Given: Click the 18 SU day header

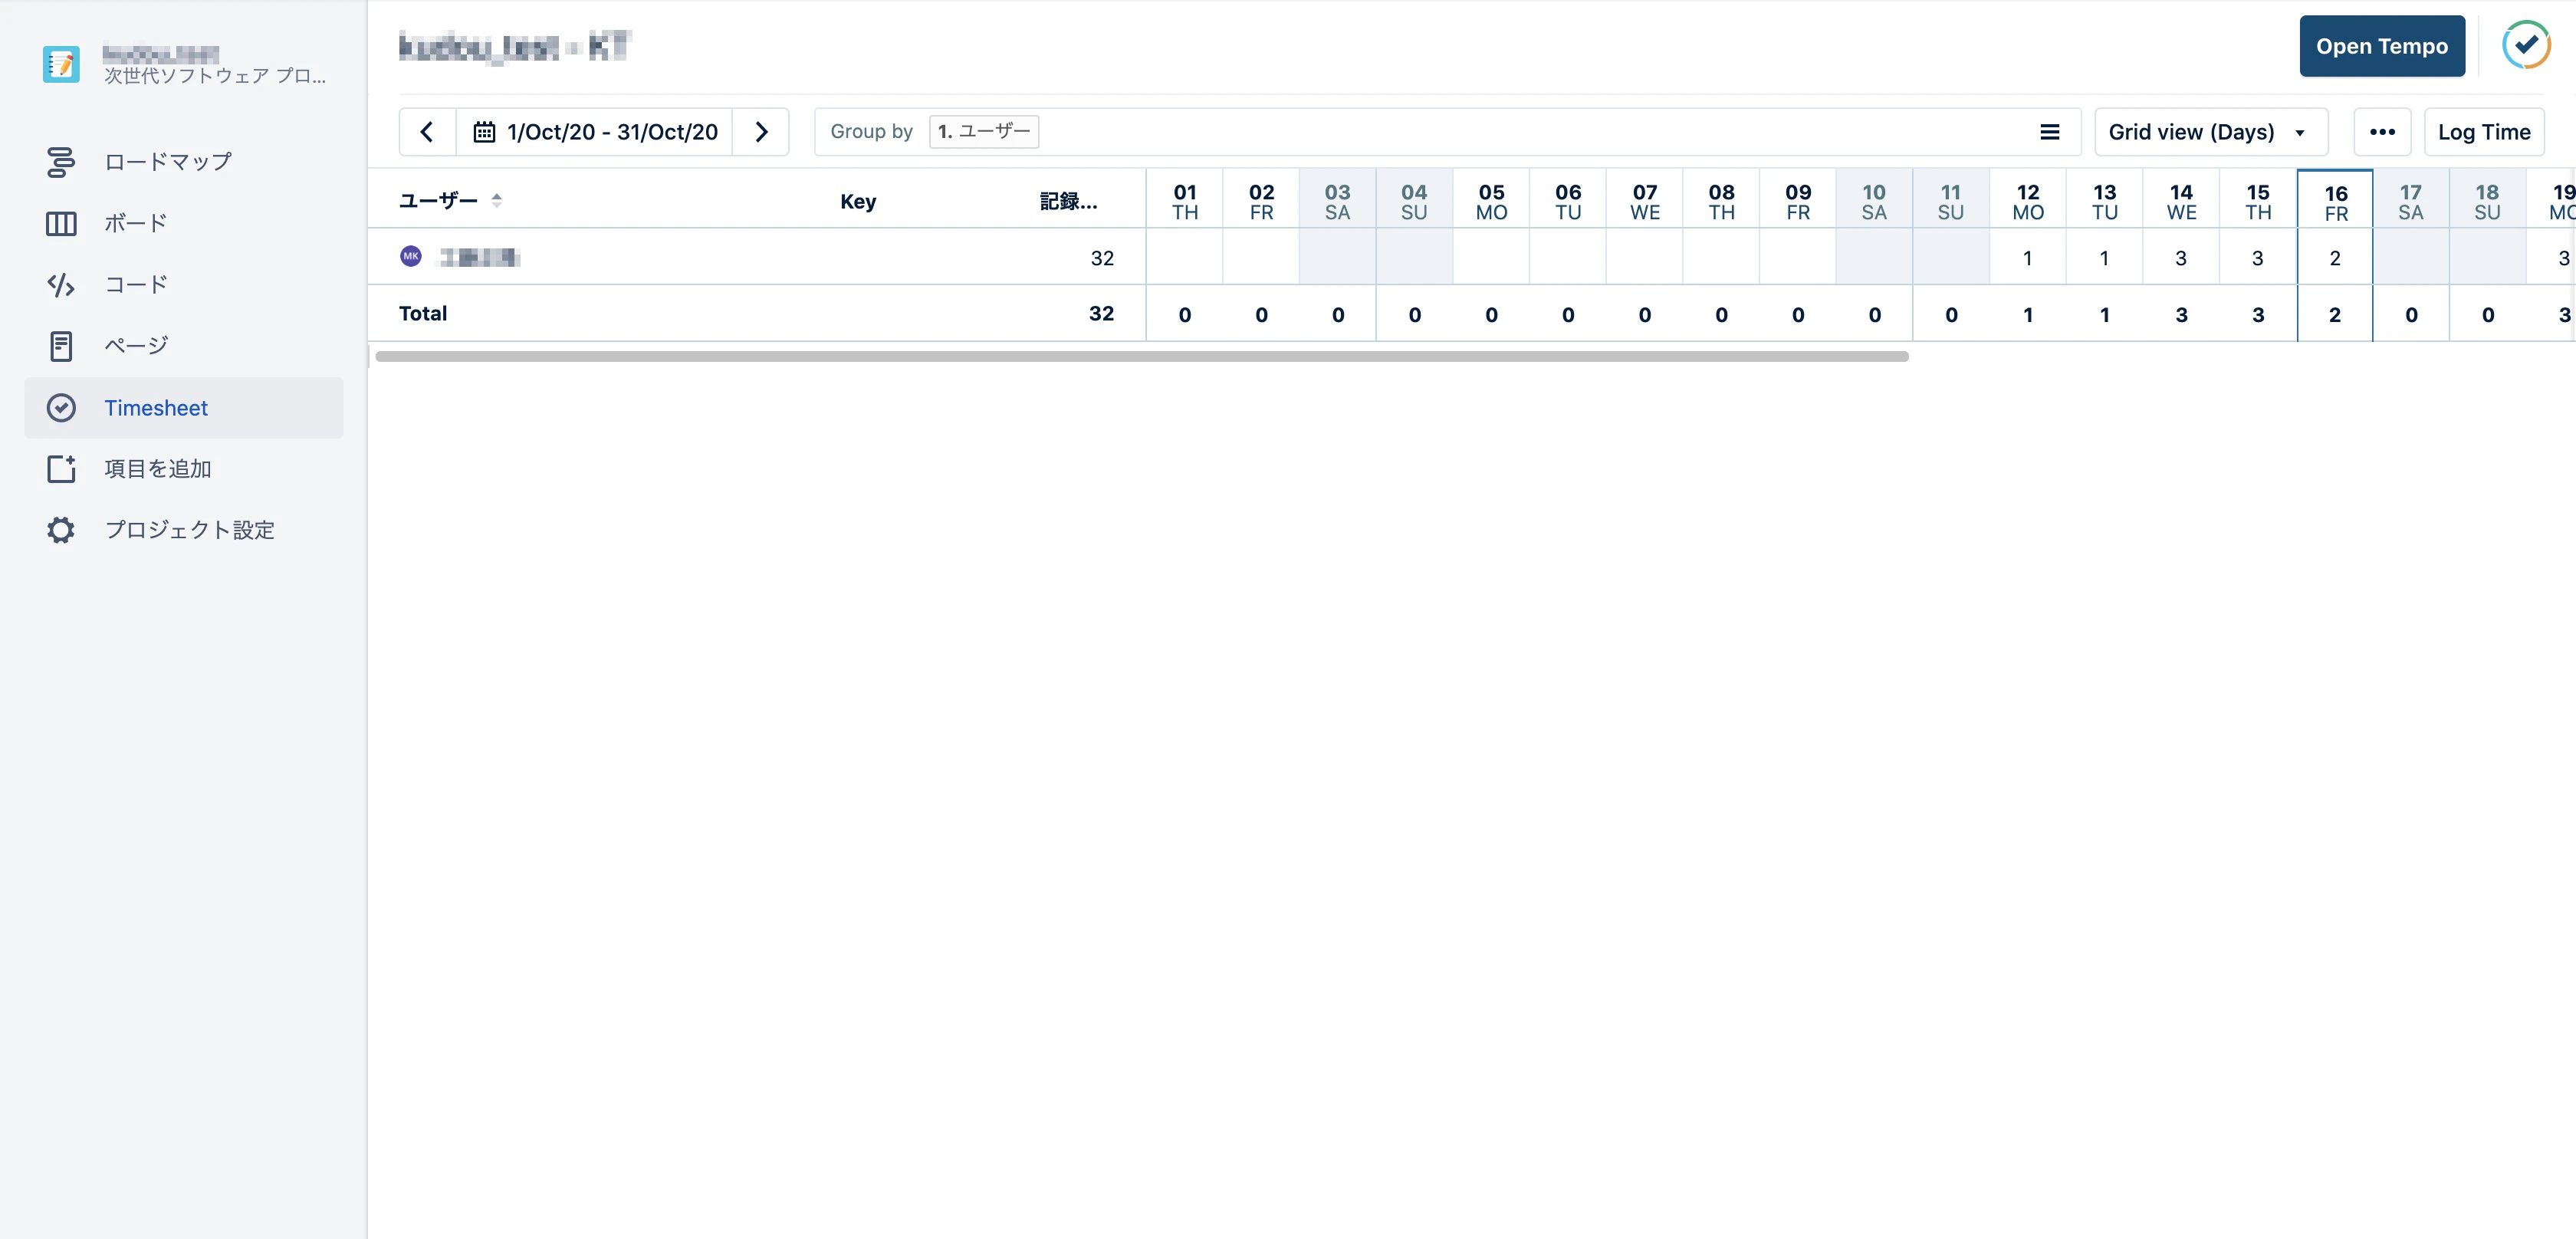Looking at the screenshot, I should pyautogui.click(x=2487, y=201).
